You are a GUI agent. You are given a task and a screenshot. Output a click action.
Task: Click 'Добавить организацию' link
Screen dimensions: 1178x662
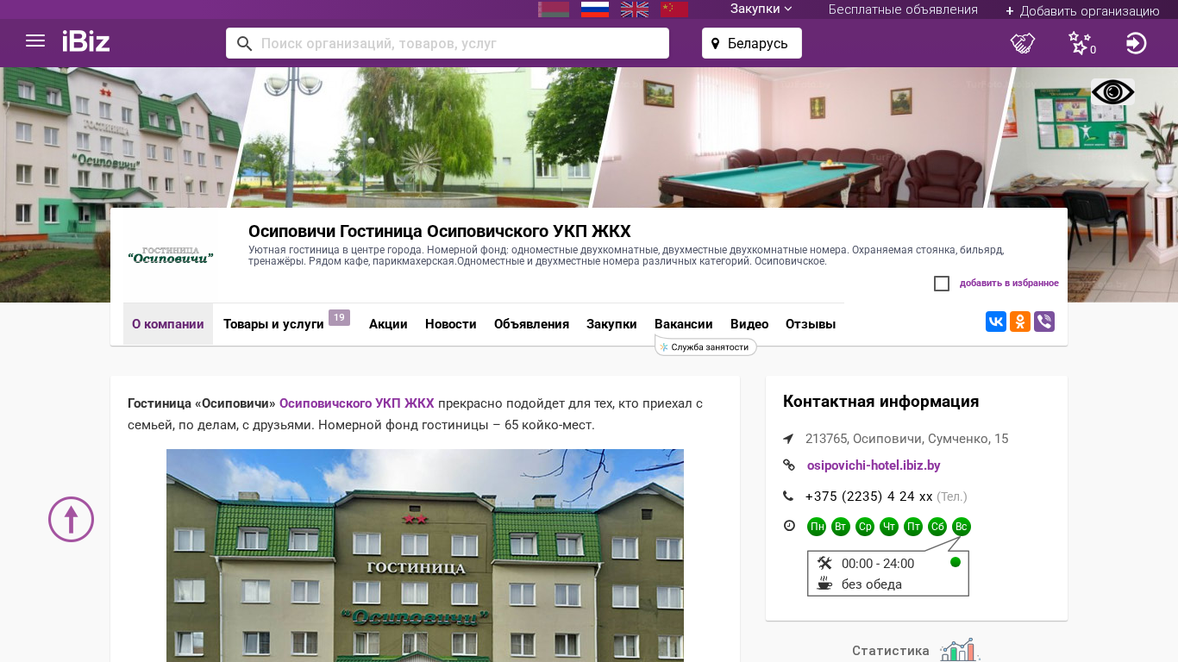[x=1082, y=10]
